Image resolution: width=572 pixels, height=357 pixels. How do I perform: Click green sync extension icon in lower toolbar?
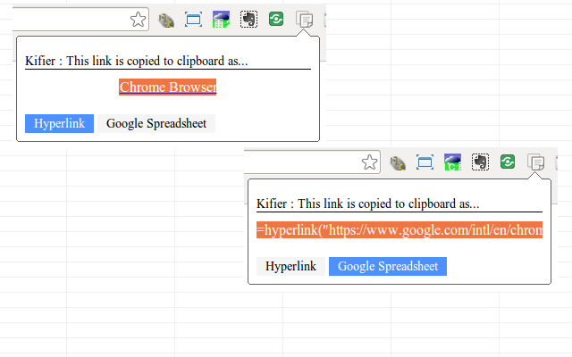(508, 162)
